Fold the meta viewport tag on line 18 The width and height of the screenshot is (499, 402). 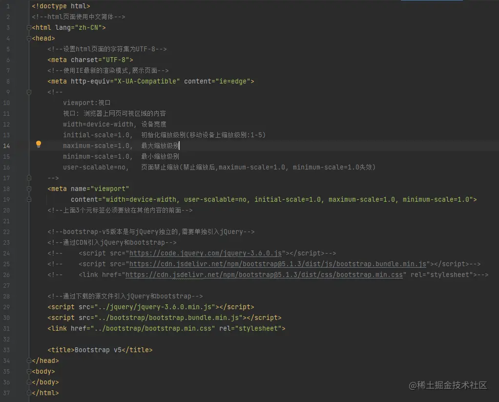29,189
